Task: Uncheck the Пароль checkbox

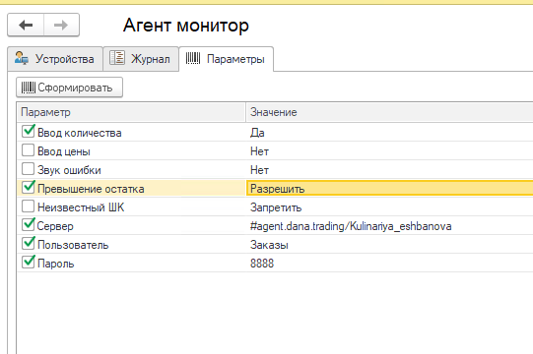Action: click(x=28, y=262)
